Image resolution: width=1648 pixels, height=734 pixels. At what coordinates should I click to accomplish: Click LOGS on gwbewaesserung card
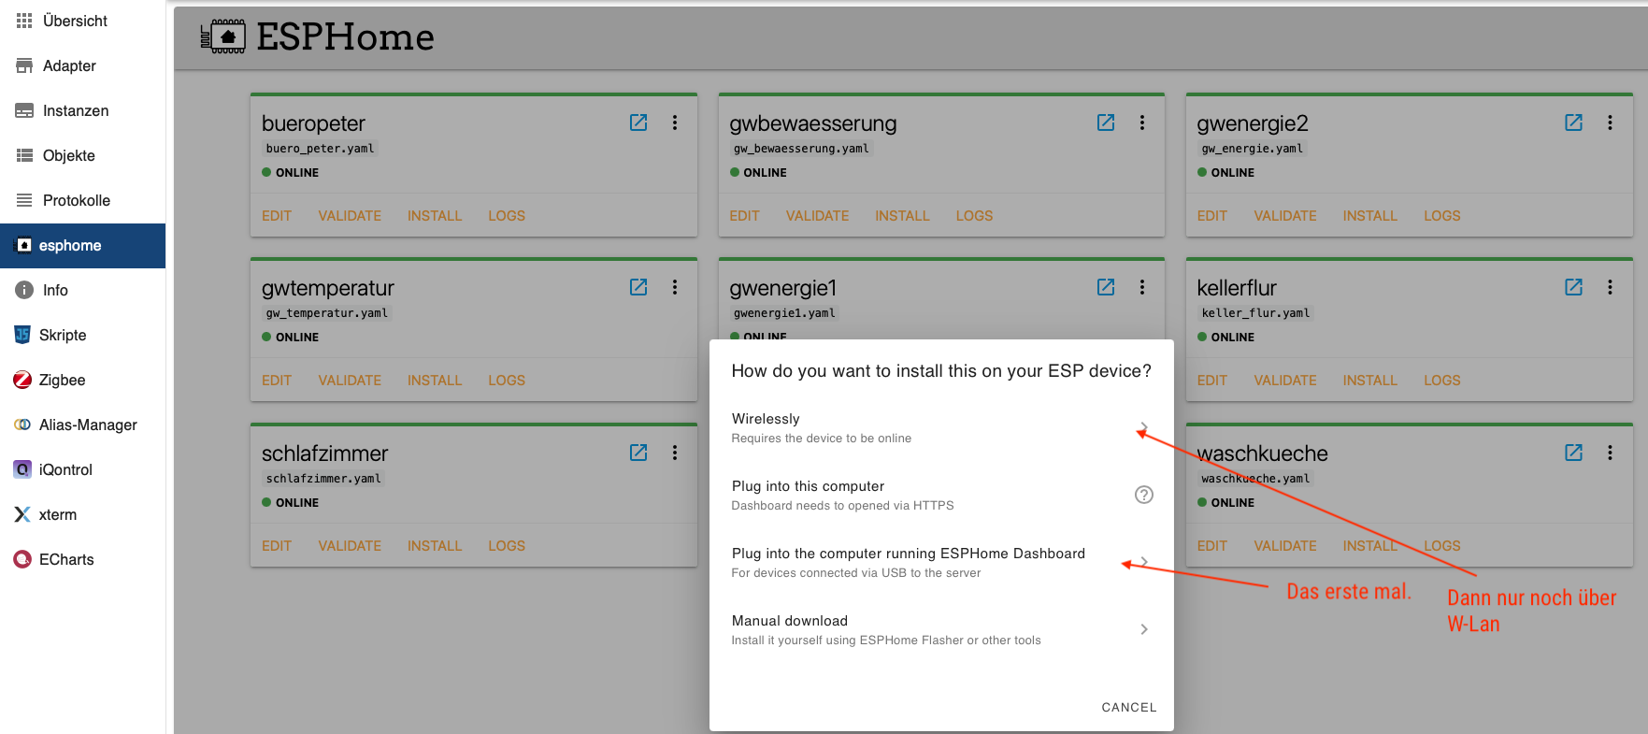coord(974,216)
